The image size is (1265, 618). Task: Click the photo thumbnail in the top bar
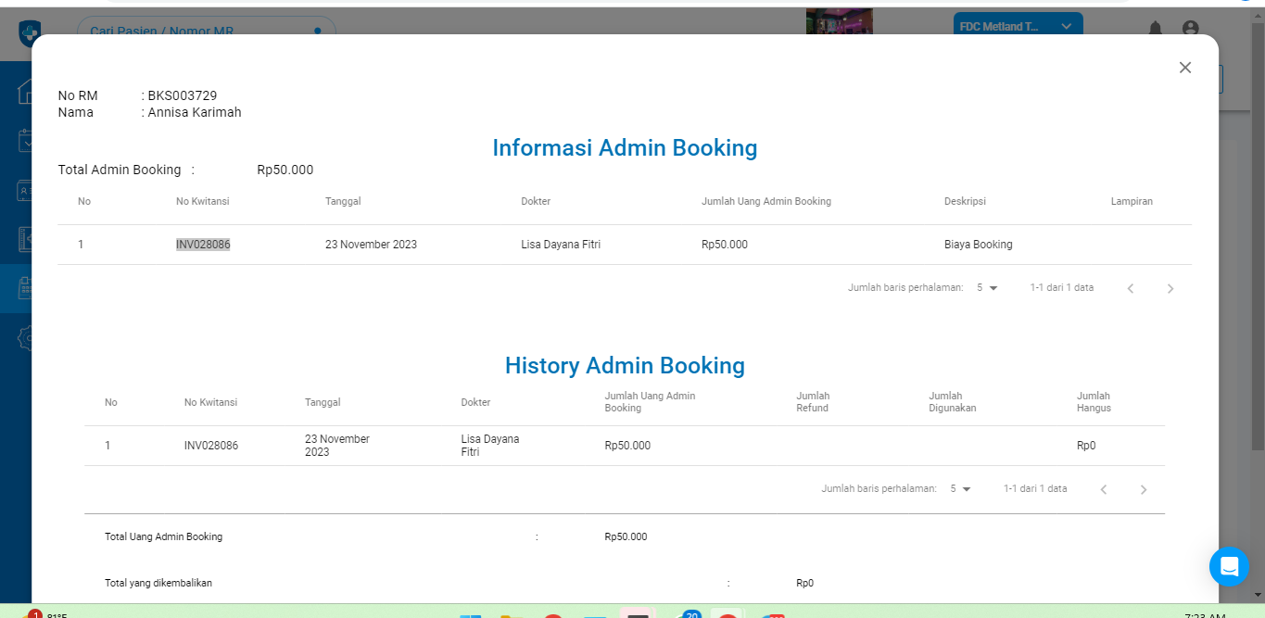[839, 22]
